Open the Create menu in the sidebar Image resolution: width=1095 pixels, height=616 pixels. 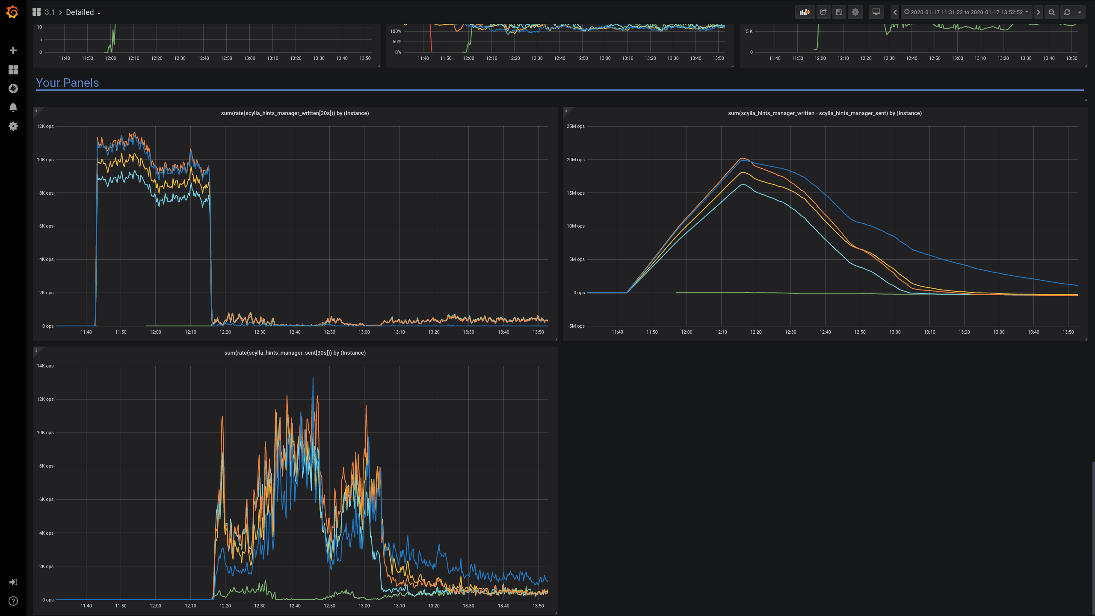coord(13,50)
